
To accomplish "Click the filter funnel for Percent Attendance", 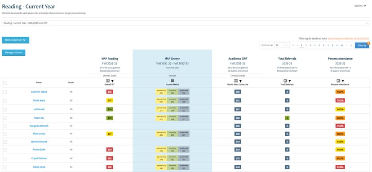I will (343, 81).
